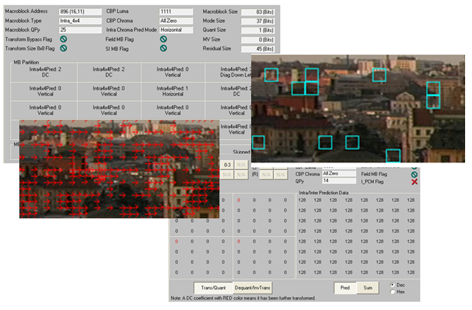Viewport: 472px width, 310px height.
Task: Click Field MB Flag icon above SI MB Flag
Action: tap(164, 39)
